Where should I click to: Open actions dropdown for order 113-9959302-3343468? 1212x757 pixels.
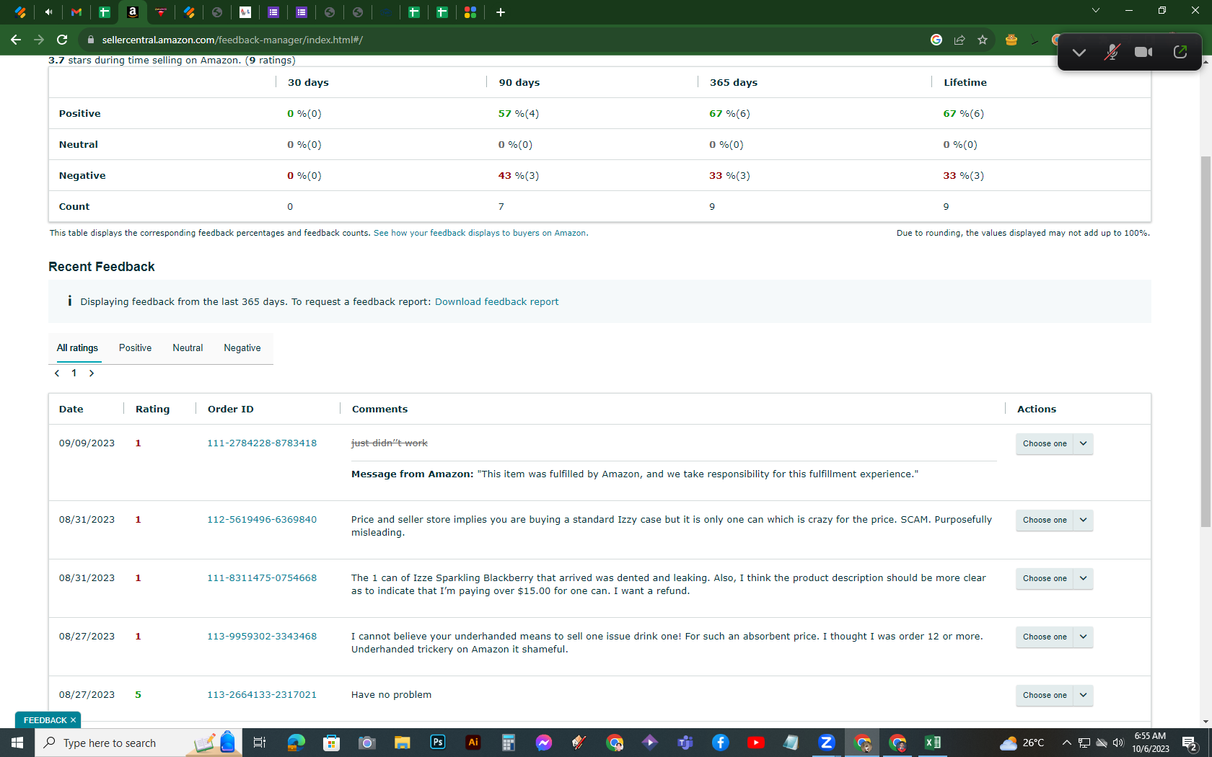(1054, 637)
